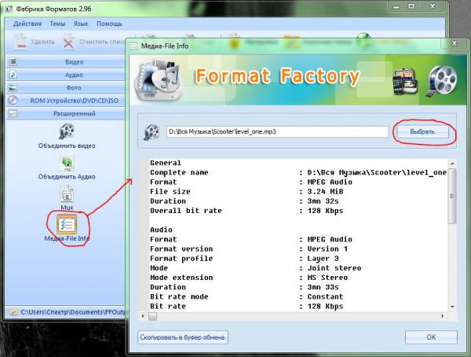
Task: Click the vertical scrollbar up arrow
Action: tap(452, 163)
